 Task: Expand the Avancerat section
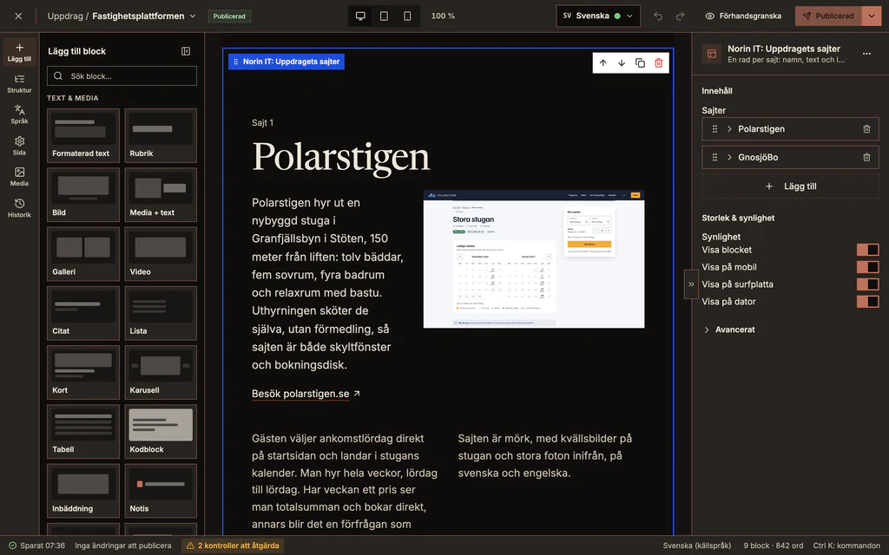[x=729, y=330]
